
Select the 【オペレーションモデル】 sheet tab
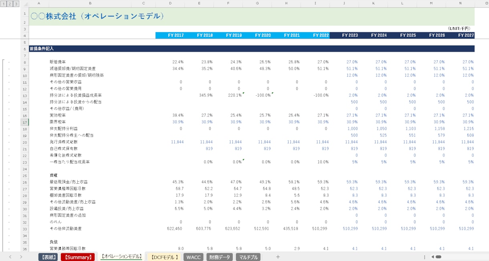click(x=121, y=257)
